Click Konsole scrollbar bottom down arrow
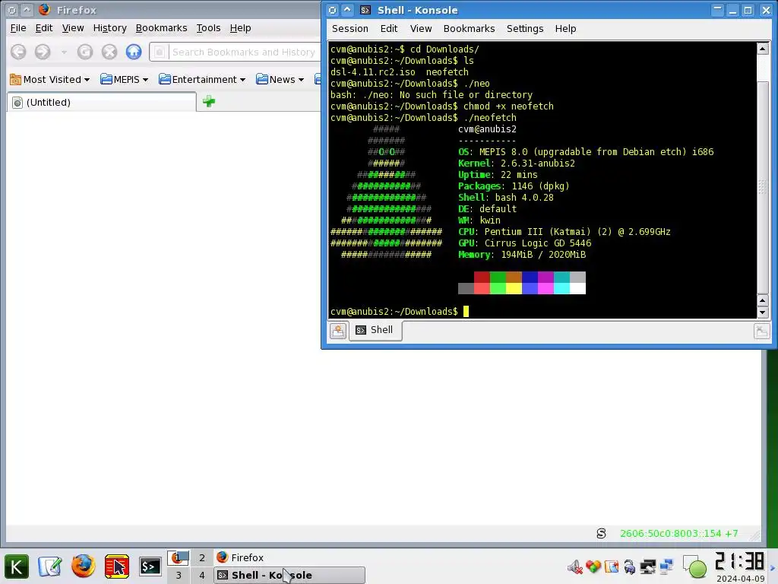Image resolution: width=778 pixels, height=584 pixels. coord(763,313)
